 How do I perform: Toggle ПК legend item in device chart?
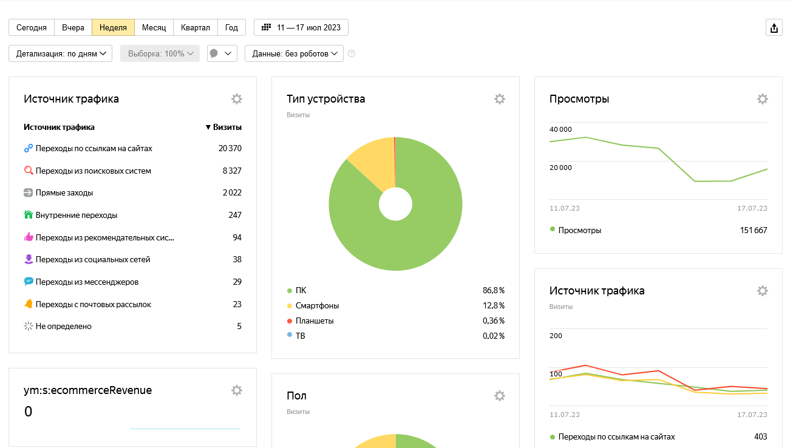click(x=301, y=290)
